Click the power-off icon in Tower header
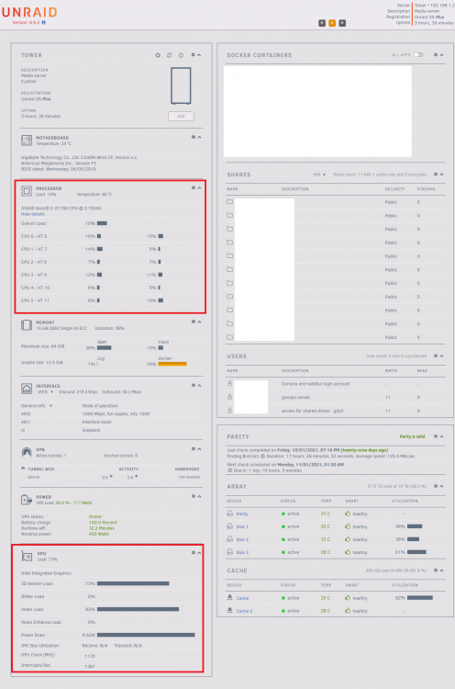 click(x=181, y=55)
